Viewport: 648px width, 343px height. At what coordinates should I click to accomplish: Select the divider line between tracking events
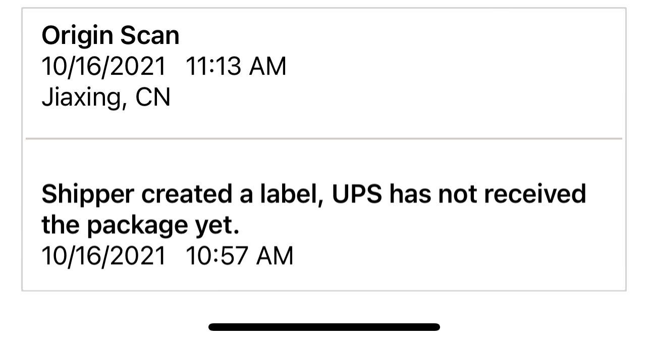[x=324, y=138]
